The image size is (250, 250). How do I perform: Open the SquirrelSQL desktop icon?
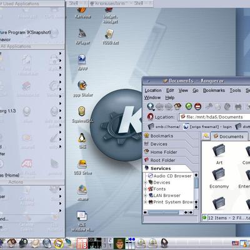point(82,114)
